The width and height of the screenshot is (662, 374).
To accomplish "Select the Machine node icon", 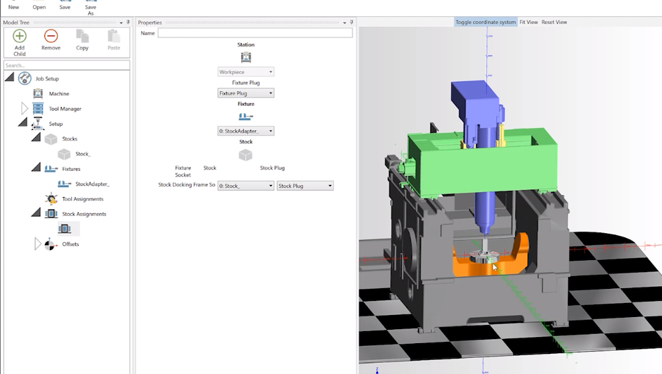I will pos(38,93).
